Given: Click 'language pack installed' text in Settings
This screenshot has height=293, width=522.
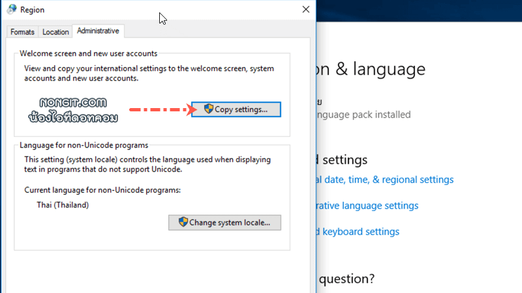Looking at the screenshot, I should click(363, 115).
